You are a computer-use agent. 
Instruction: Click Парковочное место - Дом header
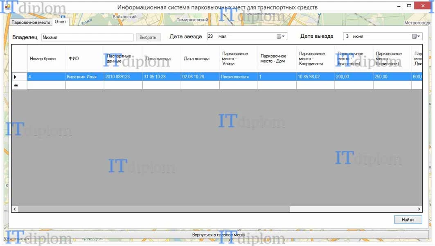277,59
